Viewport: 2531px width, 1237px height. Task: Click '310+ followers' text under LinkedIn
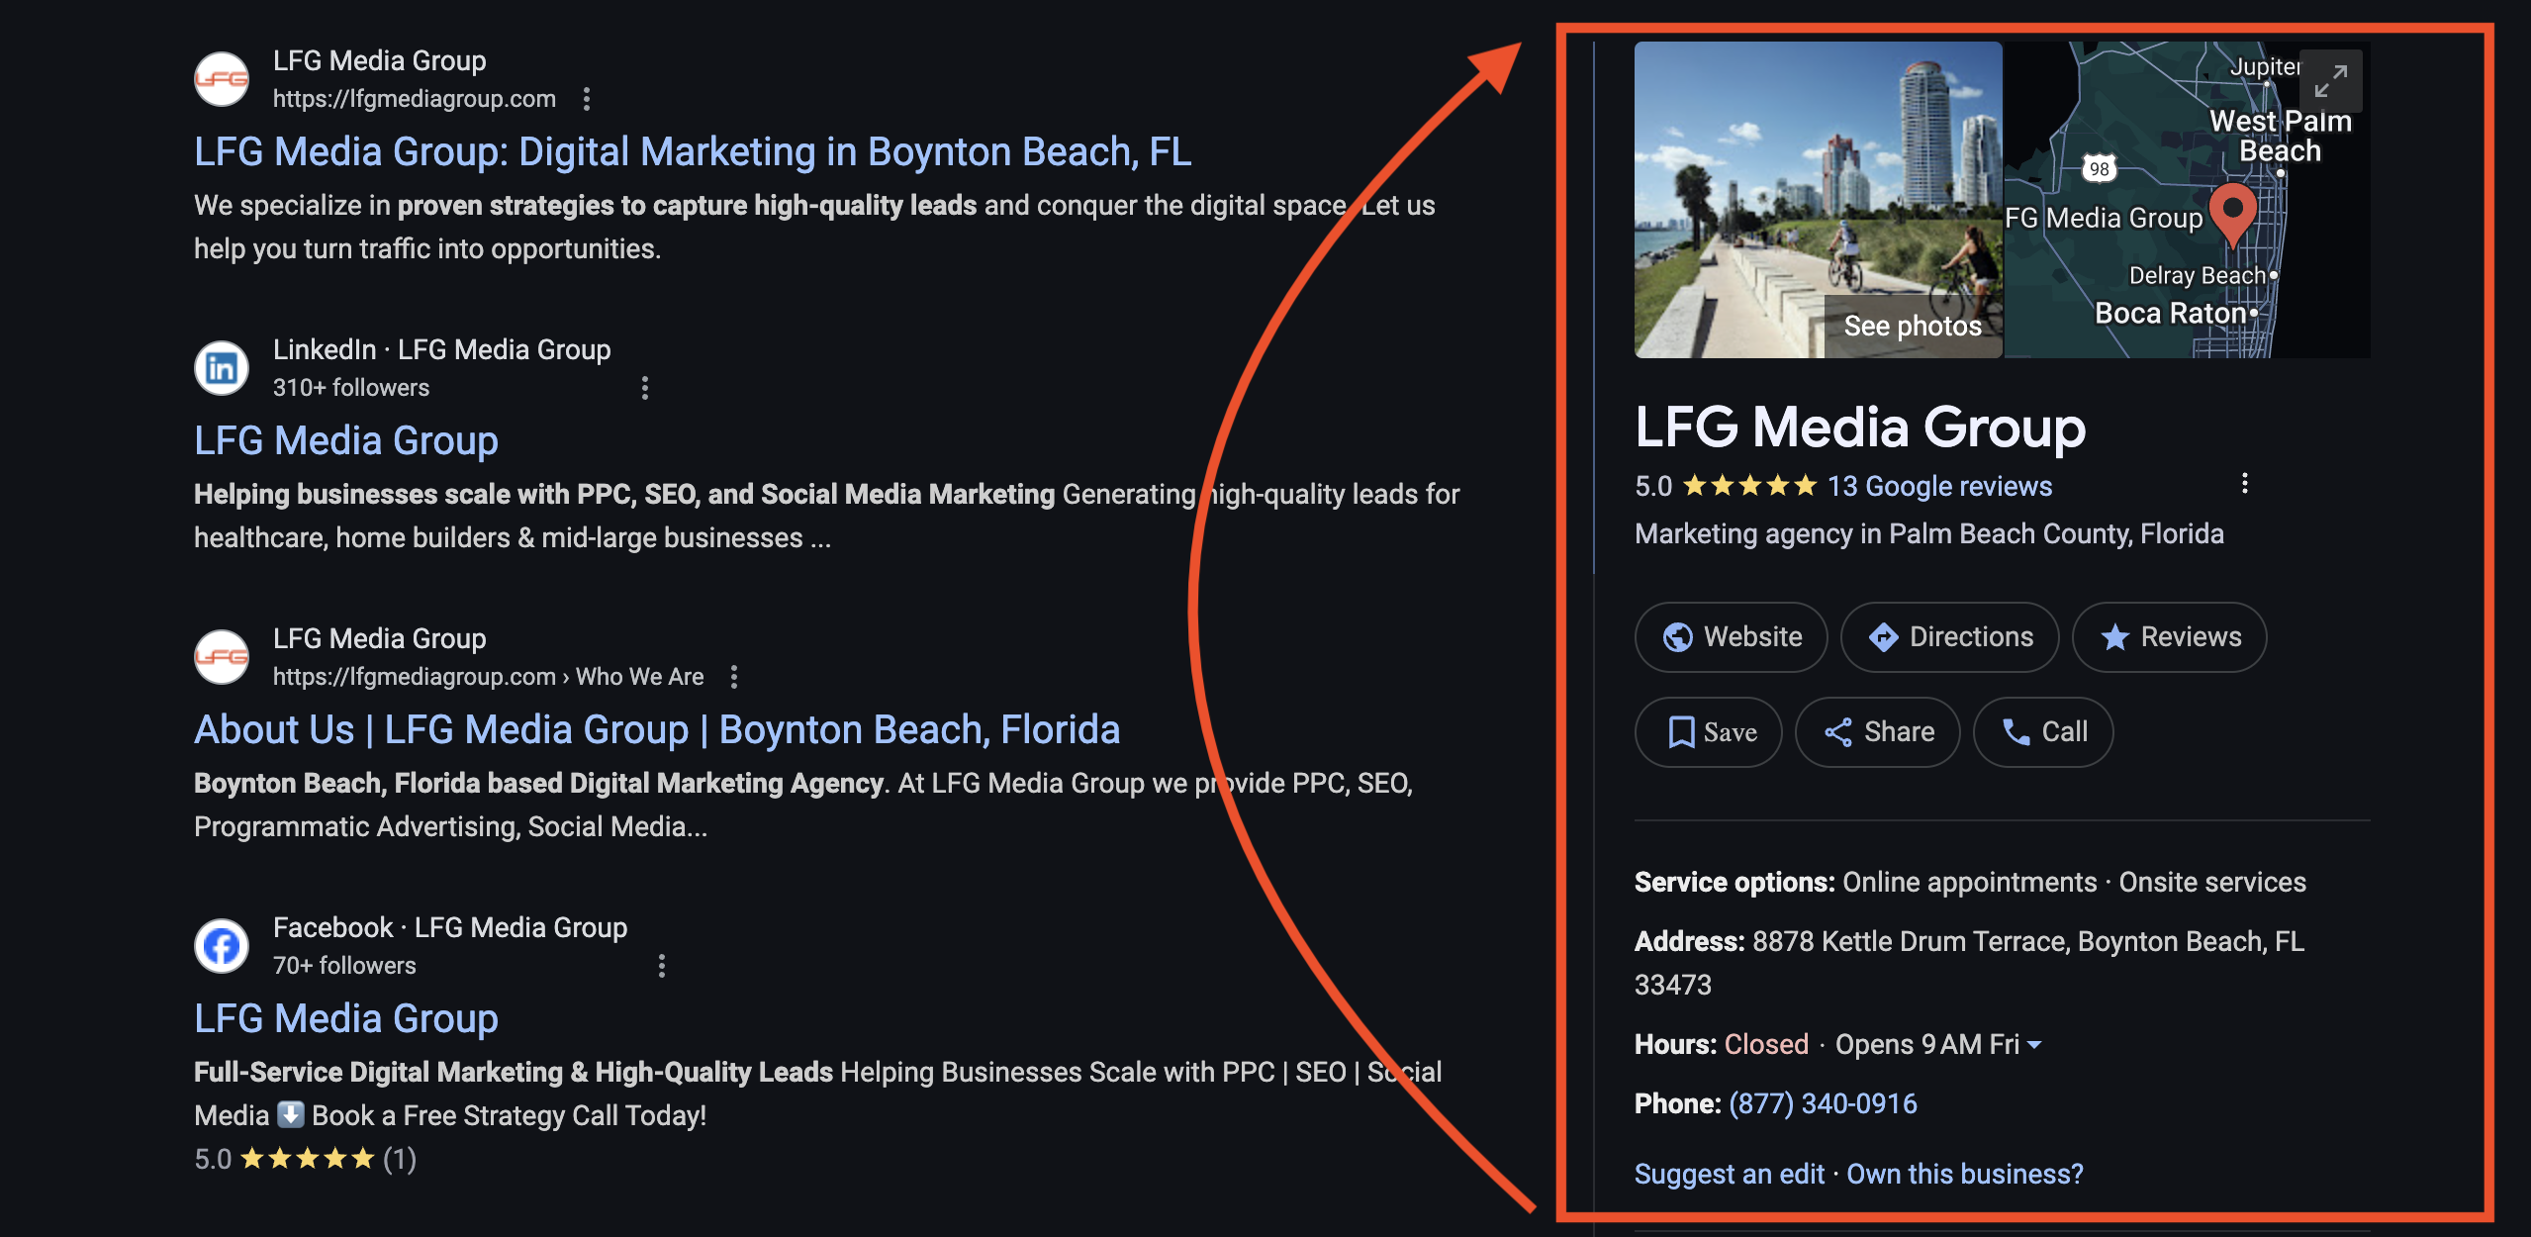click(351, 388)
